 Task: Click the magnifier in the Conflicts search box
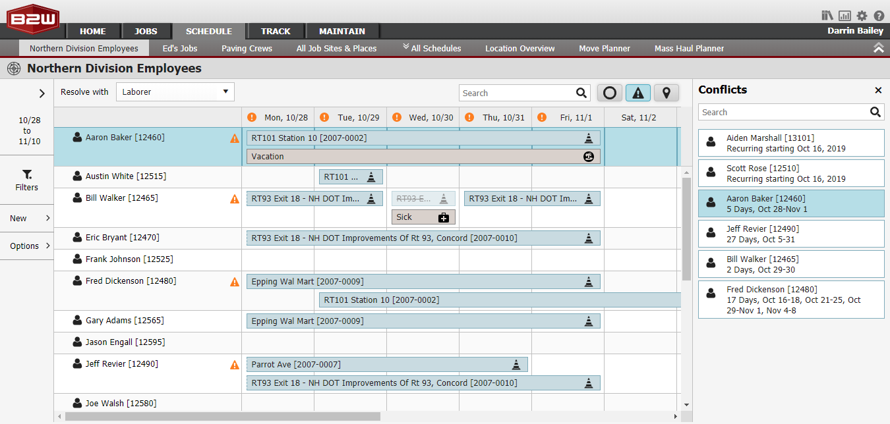coord(875,112)
